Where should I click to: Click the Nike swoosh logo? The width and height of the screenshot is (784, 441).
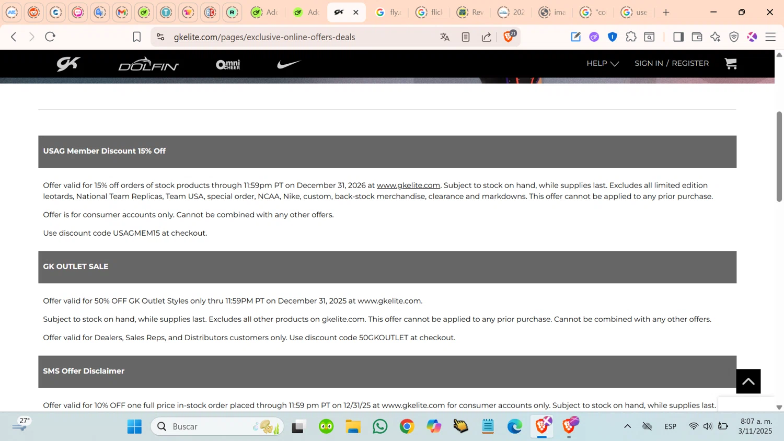[x=289, y=64]
